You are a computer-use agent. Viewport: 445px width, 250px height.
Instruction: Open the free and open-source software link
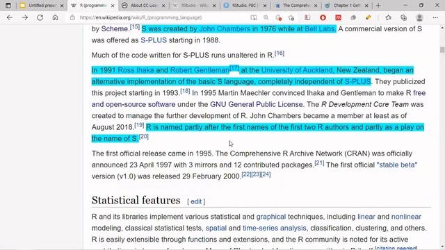133,104
